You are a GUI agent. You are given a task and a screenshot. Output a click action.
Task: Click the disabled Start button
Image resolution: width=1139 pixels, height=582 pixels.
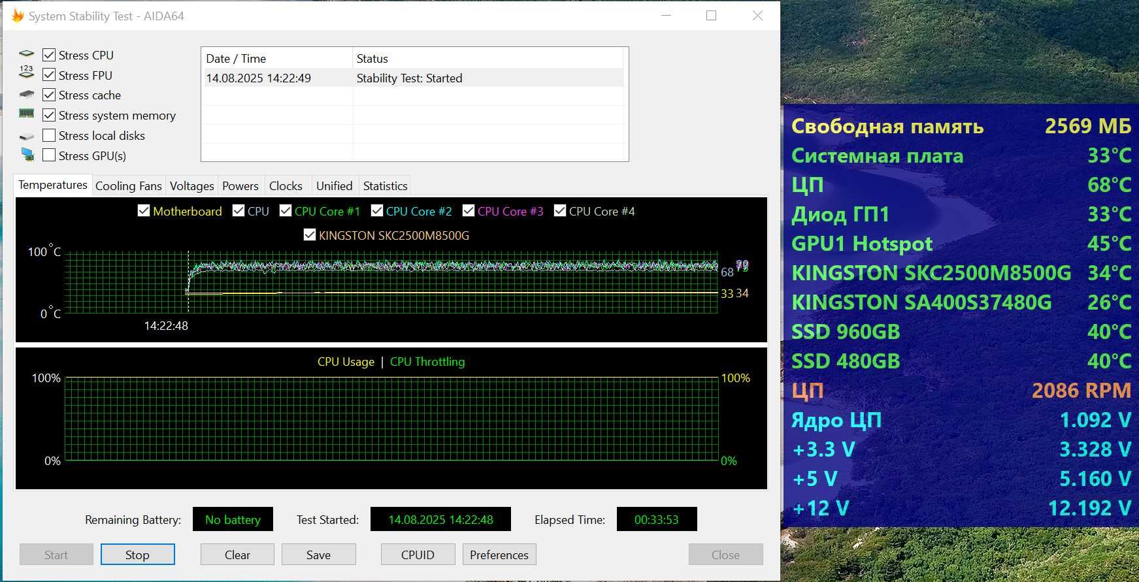(56, 555)
